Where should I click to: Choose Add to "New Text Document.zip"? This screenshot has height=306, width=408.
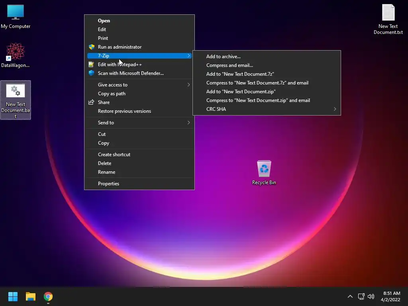pos(267,92)
